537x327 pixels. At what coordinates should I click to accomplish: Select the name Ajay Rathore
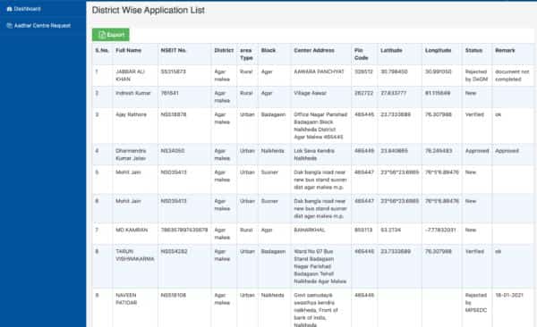click(131, 114)
